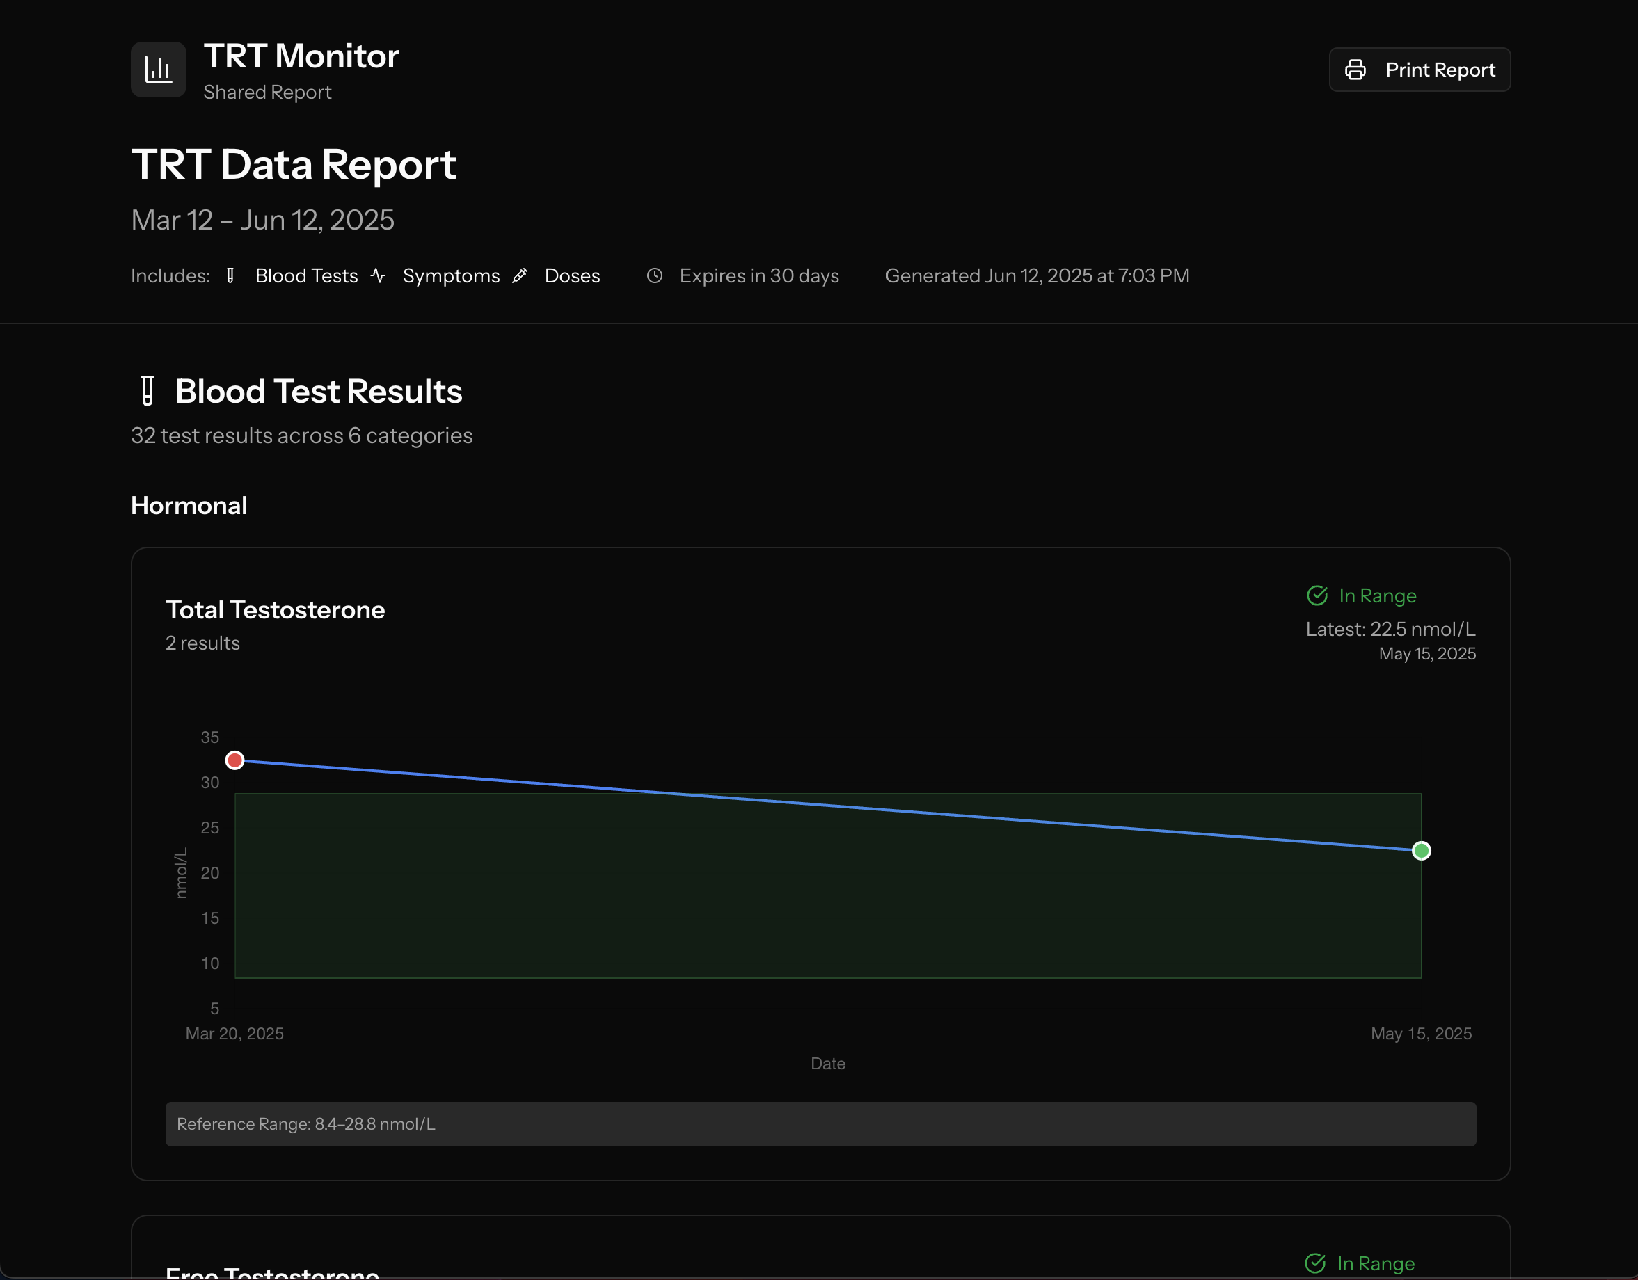The image size is (1638, 1280).
Task: Open the Shared Report label
Action: pyautogui.click(x=267, y=92)
